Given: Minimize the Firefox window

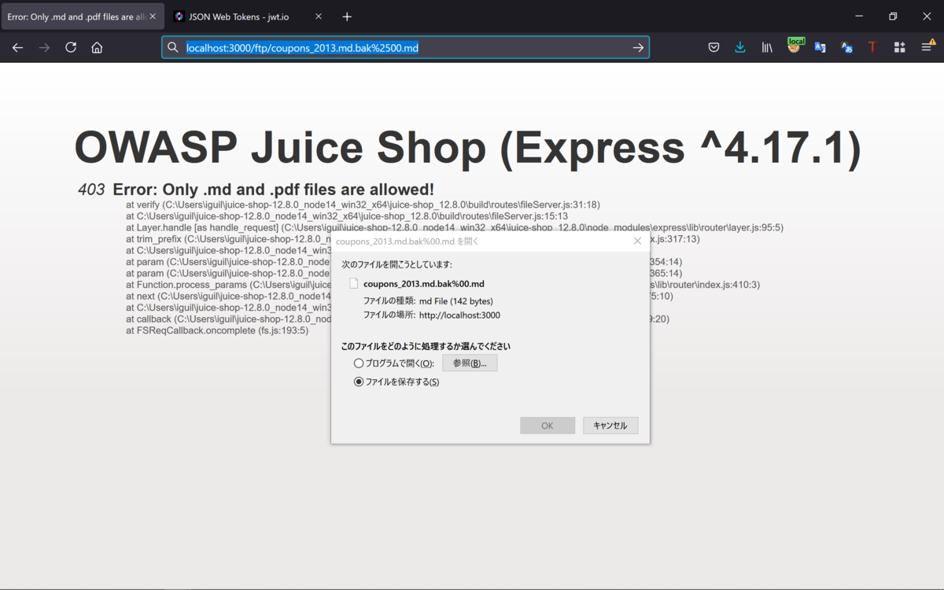Looking at the screenshot, I should (x=858, y=17).
